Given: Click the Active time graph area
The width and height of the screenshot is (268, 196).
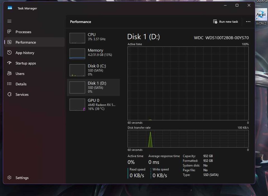Looking at the screenshot, I should (x=188, y=83).
